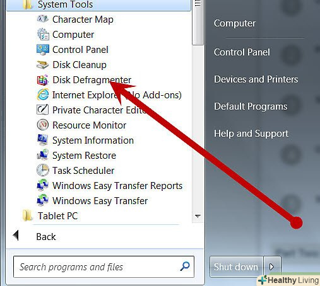Open Internet Explorer (No Add-ons) icon
Image resolution: width=320 pixels, height=286 pixels.
(x=43, y=95)
